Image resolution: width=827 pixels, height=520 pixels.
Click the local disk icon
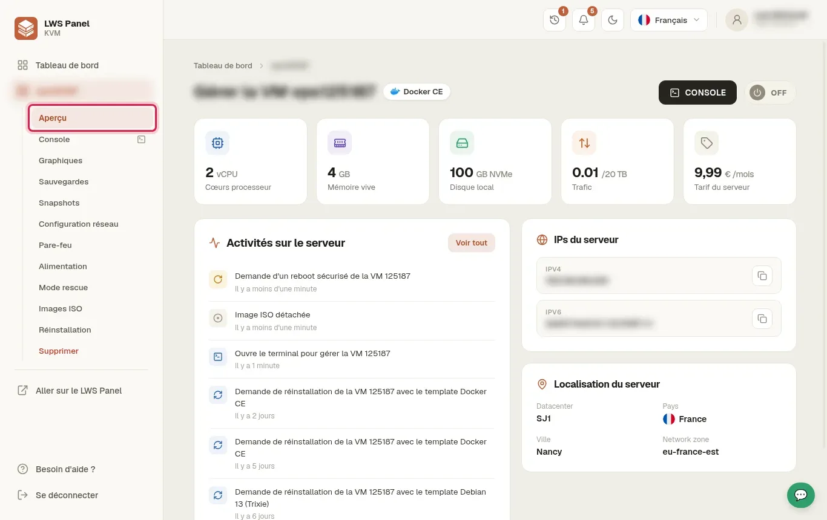pyautogui.click(x=462, y=143)
